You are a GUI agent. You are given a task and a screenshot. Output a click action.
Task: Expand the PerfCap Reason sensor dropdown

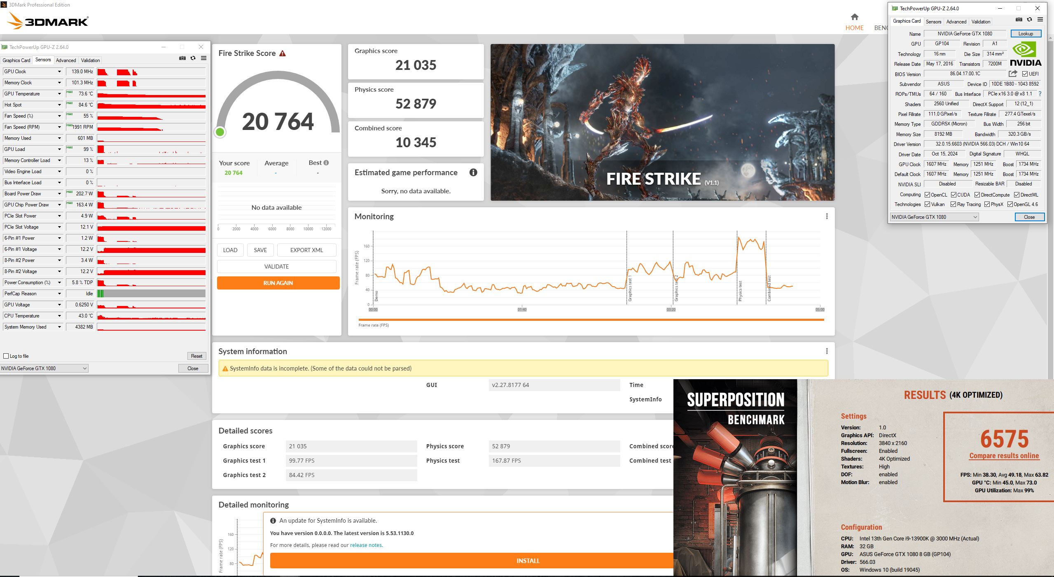tap(59, 294)
